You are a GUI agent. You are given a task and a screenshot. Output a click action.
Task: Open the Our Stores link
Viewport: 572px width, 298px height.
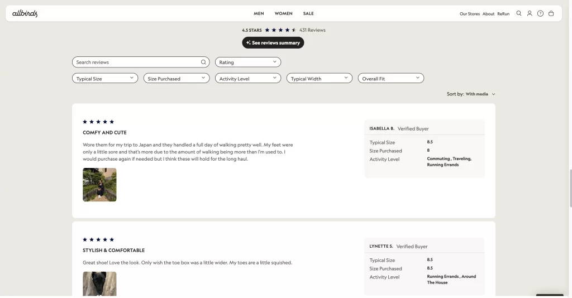tap(470, 14)
